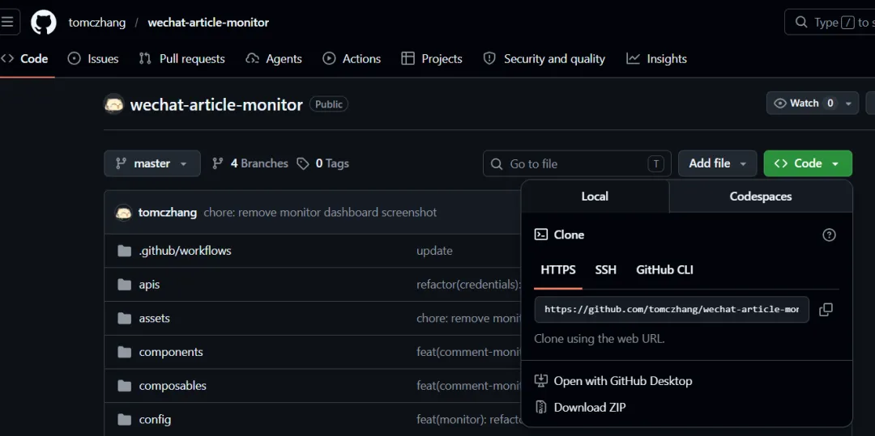The width and height of the screenshot is (875, 436).
Task: Select the GitHub CLI clone tab
Action: 664,270
